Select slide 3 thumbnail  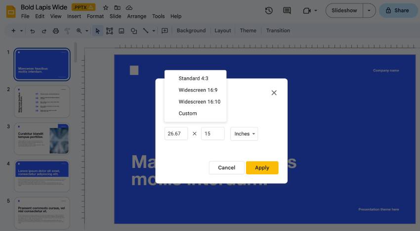click(42, 139)
